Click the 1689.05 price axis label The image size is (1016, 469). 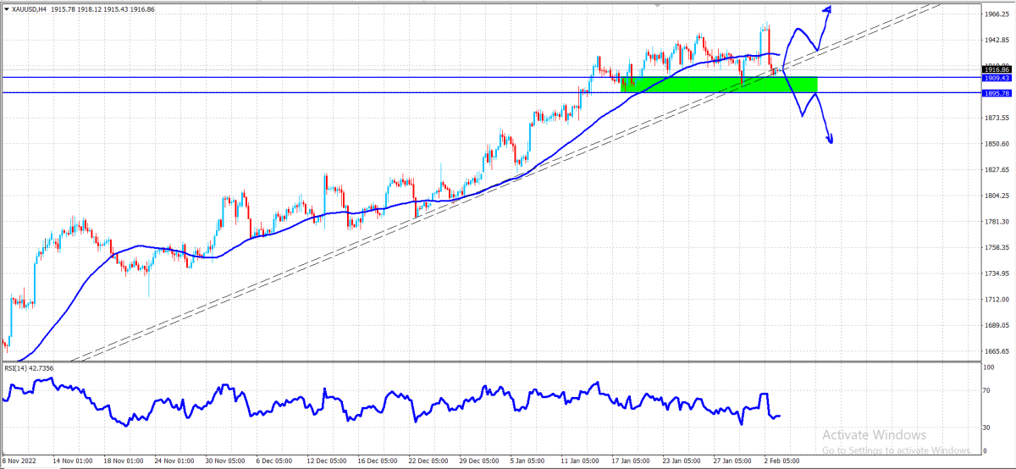(997, 326)
